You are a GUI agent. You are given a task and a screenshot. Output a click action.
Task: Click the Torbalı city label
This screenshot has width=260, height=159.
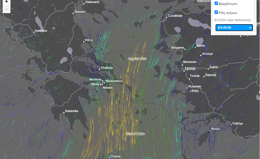coord(195,76)
